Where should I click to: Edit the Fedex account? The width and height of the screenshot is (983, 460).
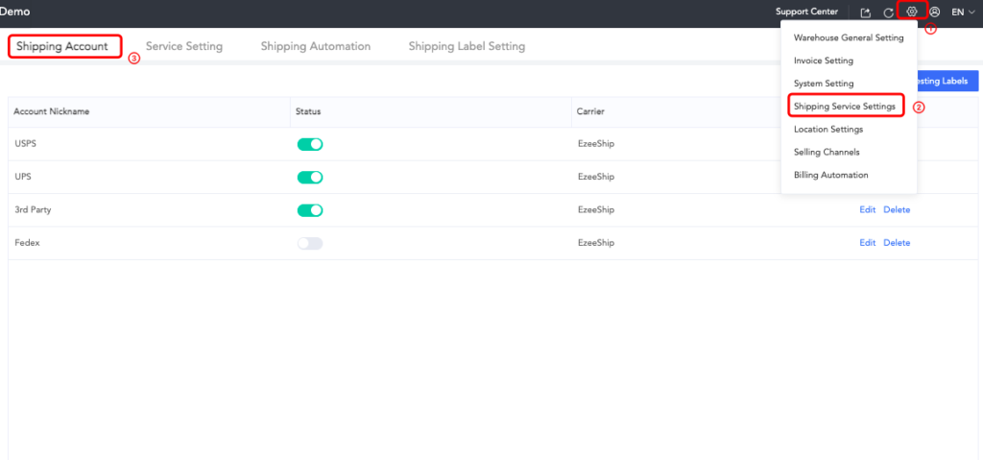867,243
